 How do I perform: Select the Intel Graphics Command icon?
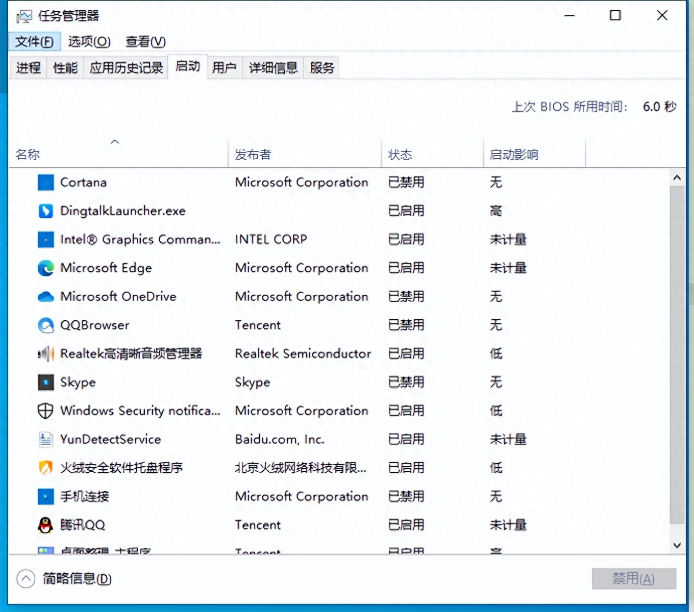(x=45, y=239)
